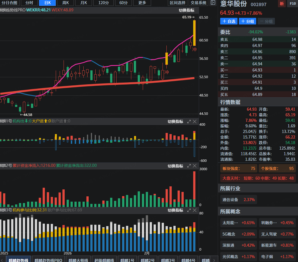This screenshot has width=298, height=262.
Task: Expand the 麒麟3号 indicator panel
Action: [x=189, y=210]
